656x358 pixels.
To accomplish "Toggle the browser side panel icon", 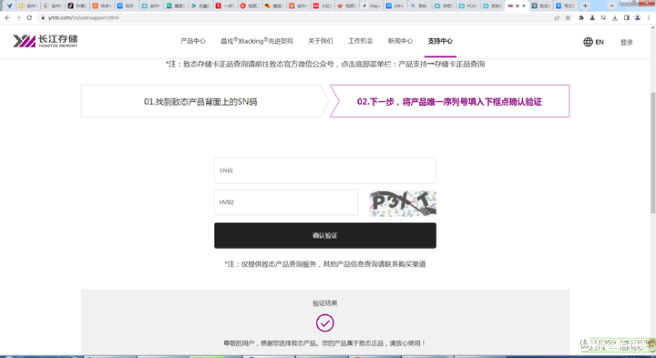I will pyautogui.click(x=626, y=18).
